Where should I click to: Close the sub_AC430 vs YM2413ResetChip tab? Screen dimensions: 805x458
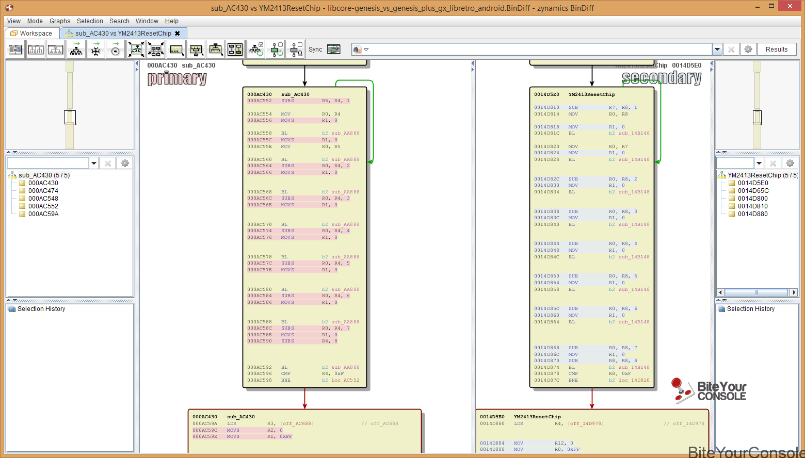click(x=178, y=34)
